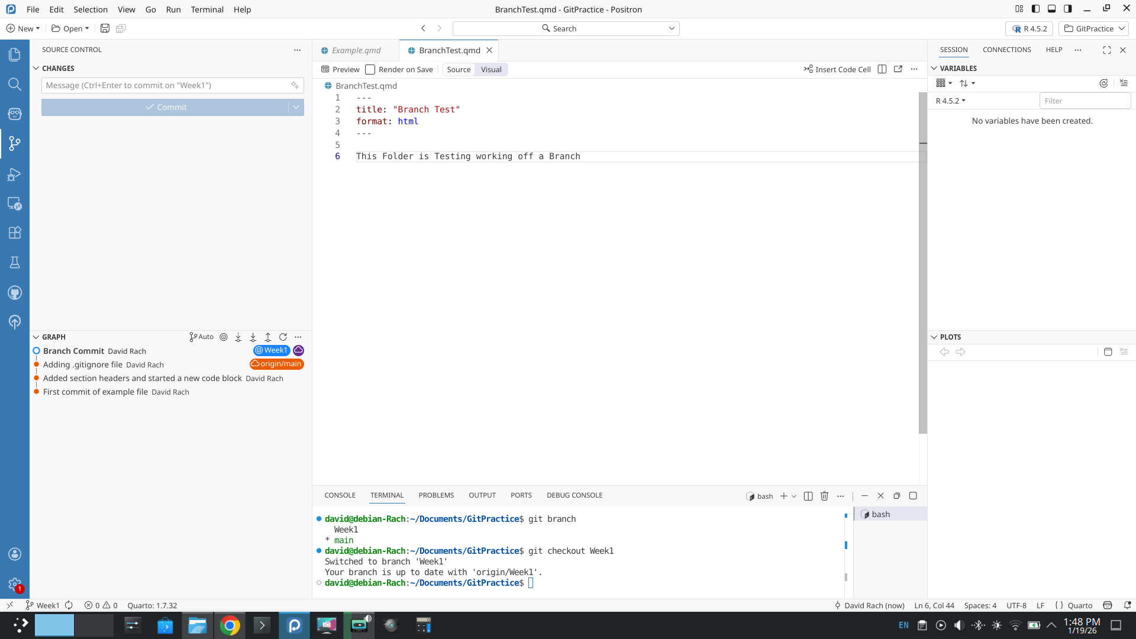Open the Explorer view in activity bar
This screenshot has width=1136, height=639.
tap(15, 54)
